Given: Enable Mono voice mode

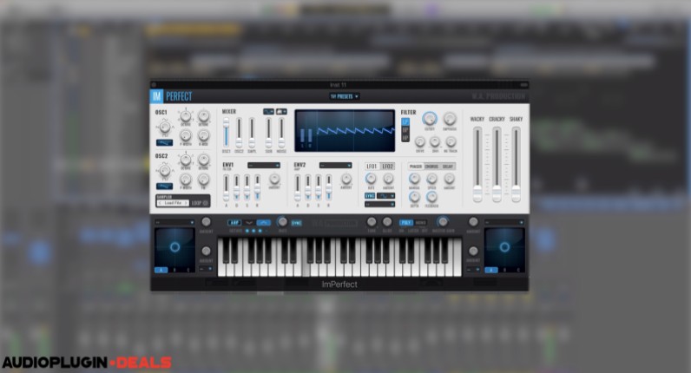Looking at the screenshot, I should tap(420, 222).
